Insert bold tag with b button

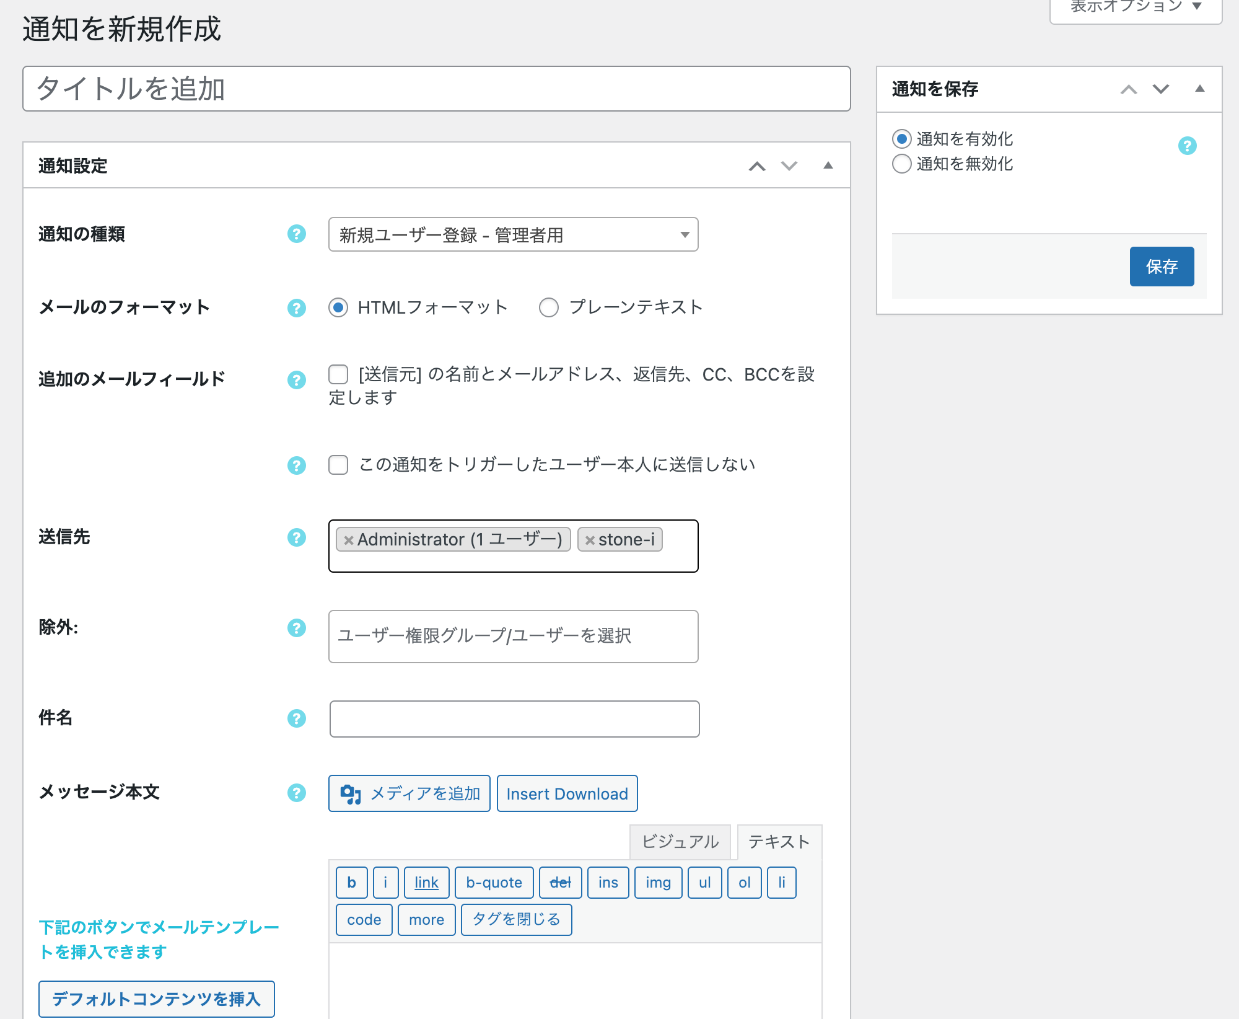pyautogui.click(x=351, y=883)
